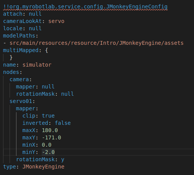
Task: Click the inverted false value
Action: coord(63,123)
